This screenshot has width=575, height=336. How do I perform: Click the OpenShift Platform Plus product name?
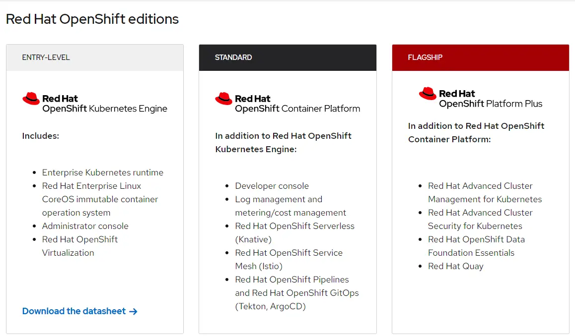click(x=490, y=104)
